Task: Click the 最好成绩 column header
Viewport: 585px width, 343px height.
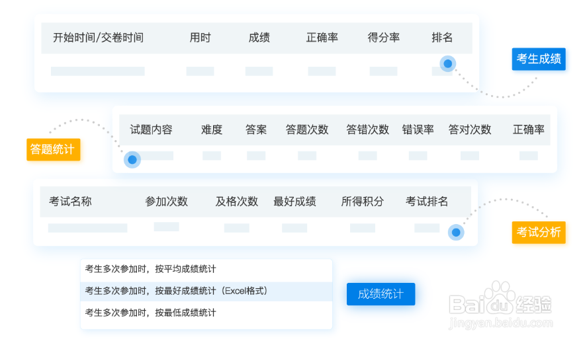Action: click(294, 202)
